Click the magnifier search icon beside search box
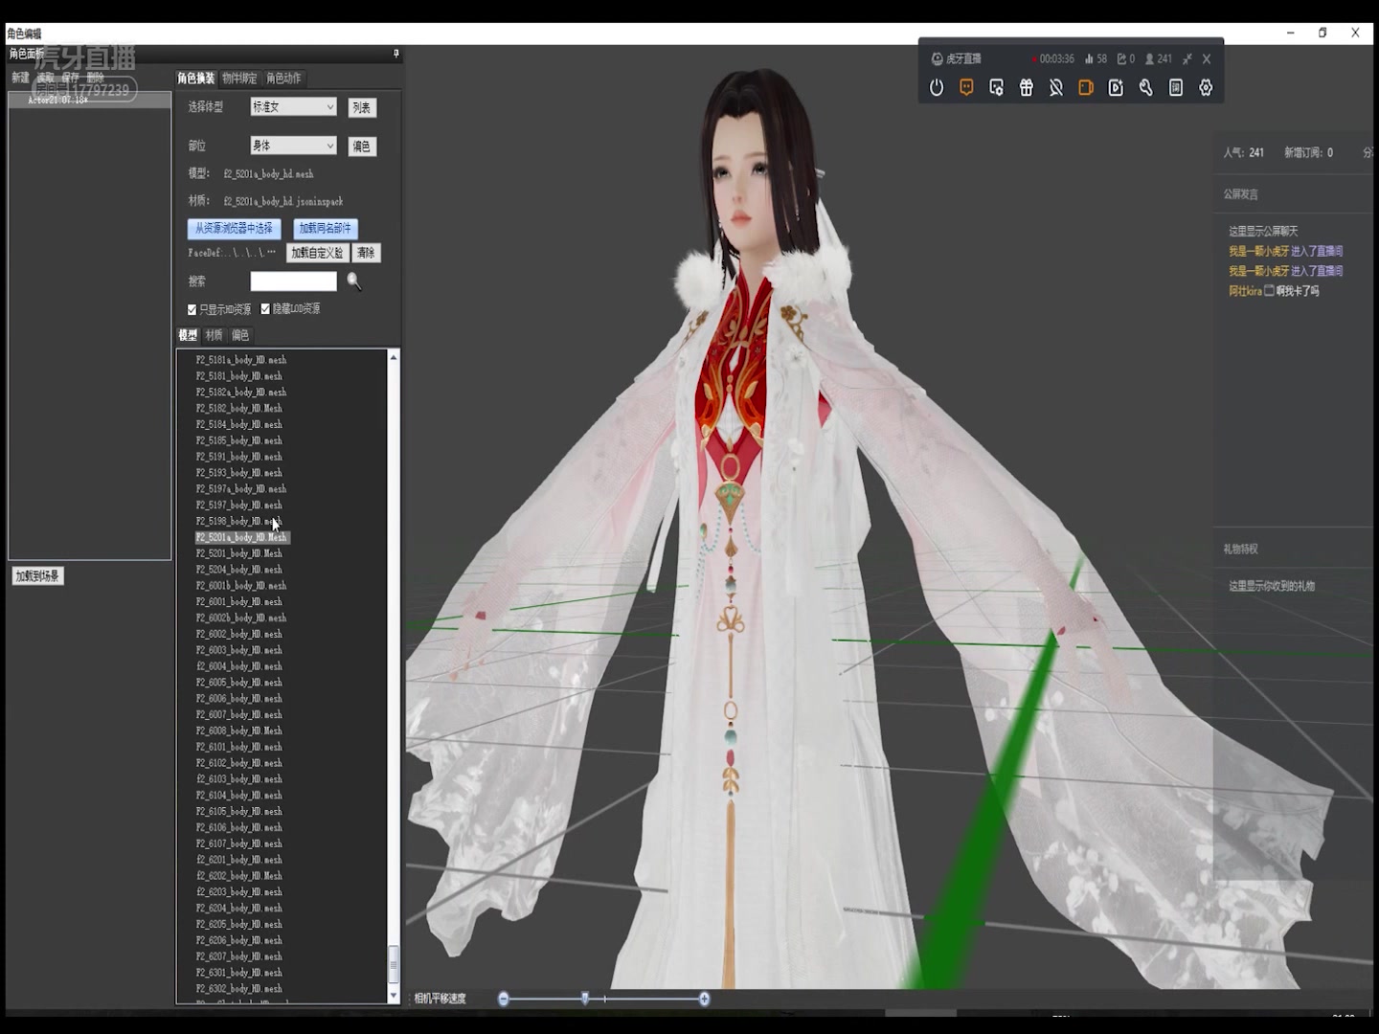Screen dimensions: 1379x1034 coord(354,281)
